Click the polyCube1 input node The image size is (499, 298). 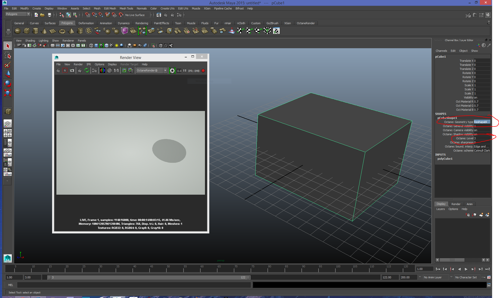[x=445, y=159]
